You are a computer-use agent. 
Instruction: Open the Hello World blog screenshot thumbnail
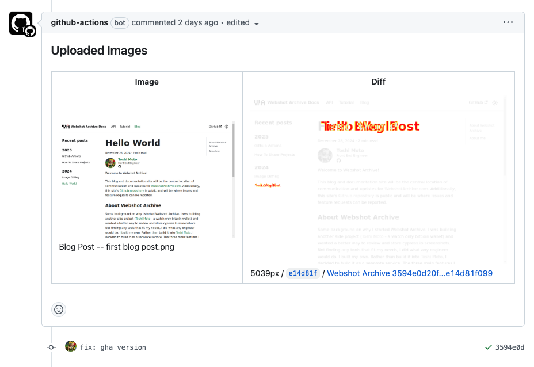(x=147, y=179)
